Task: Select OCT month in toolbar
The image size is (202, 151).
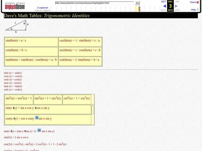Action: click(x=164, y=2)
